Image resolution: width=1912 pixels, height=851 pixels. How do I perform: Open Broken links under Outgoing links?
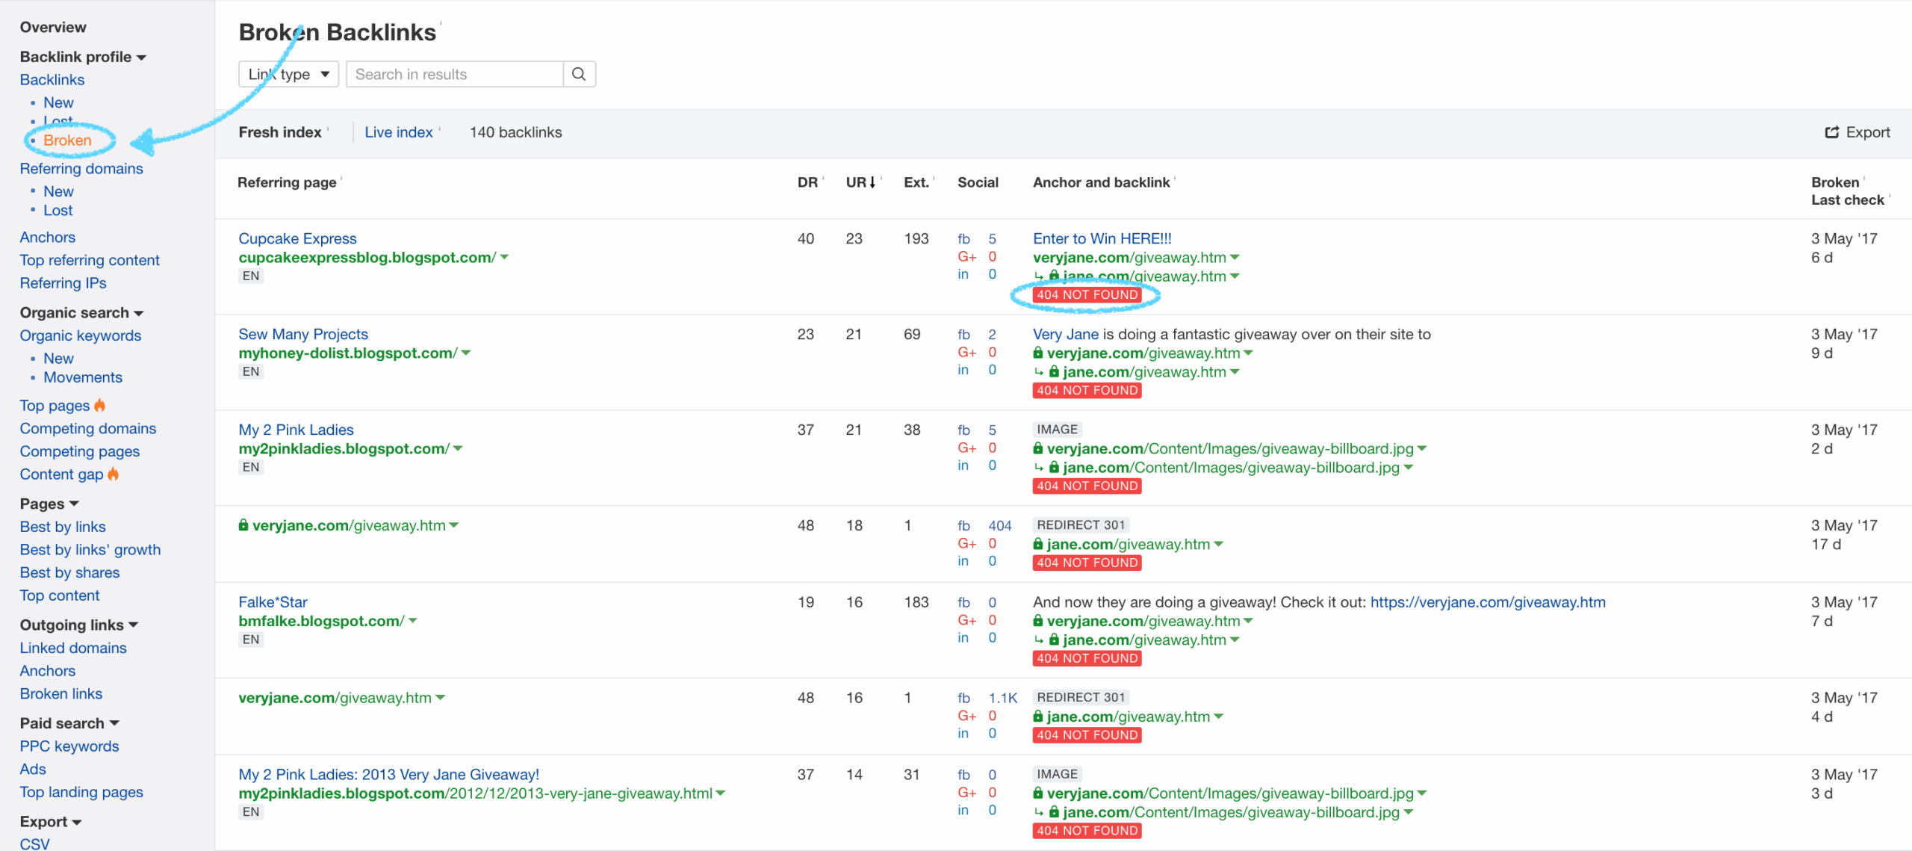[x=61, y=693]
